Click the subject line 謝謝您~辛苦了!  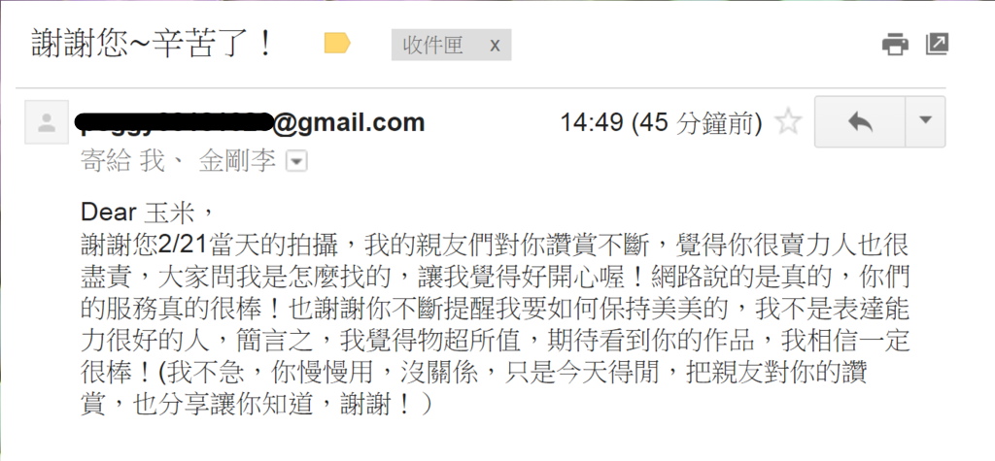click(153, 45)
